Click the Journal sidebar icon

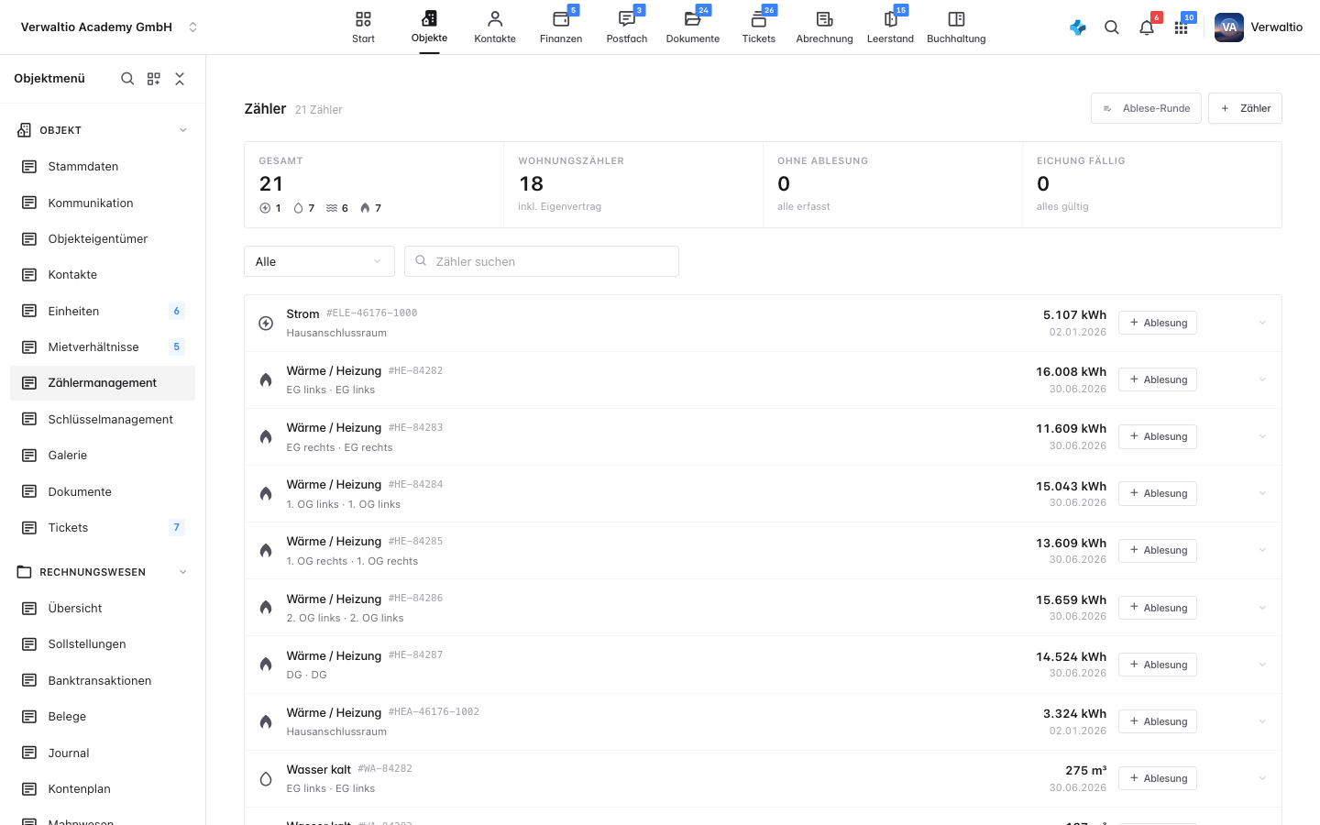(x=29, y=753)
